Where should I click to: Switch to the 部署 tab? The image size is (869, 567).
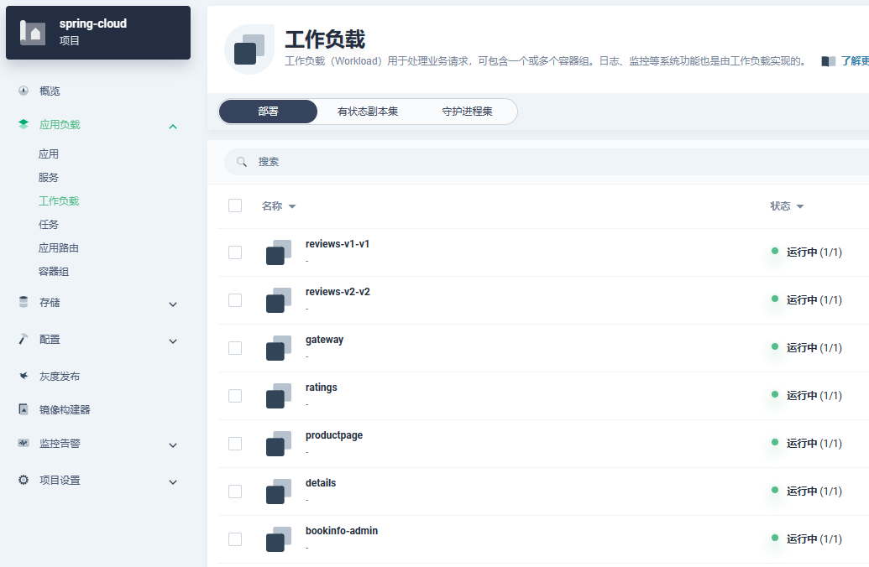pyautogui.click(x=268, y=112)
